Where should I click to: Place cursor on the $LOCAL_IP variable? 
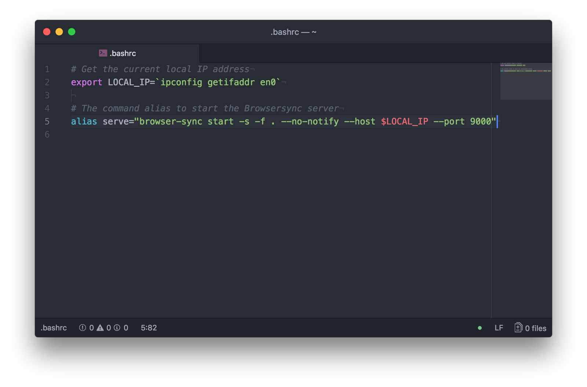pos(404,121)
